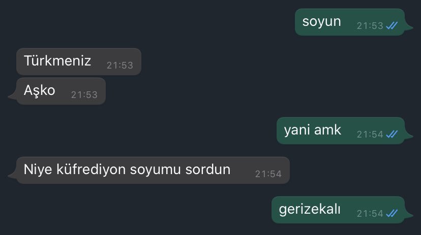Click the tail of the "yani amk" bubble
This screenshot has width=421, height=235.
click(408, 136)
